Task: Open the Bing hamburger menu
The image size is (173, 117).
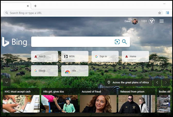Action: point(161,21)
